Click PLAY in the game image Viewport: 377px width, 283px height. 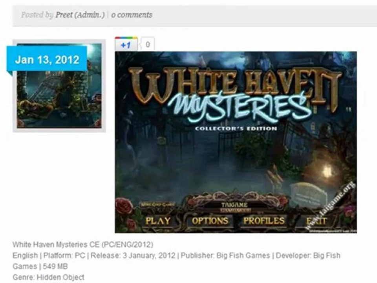coord(158,221)
